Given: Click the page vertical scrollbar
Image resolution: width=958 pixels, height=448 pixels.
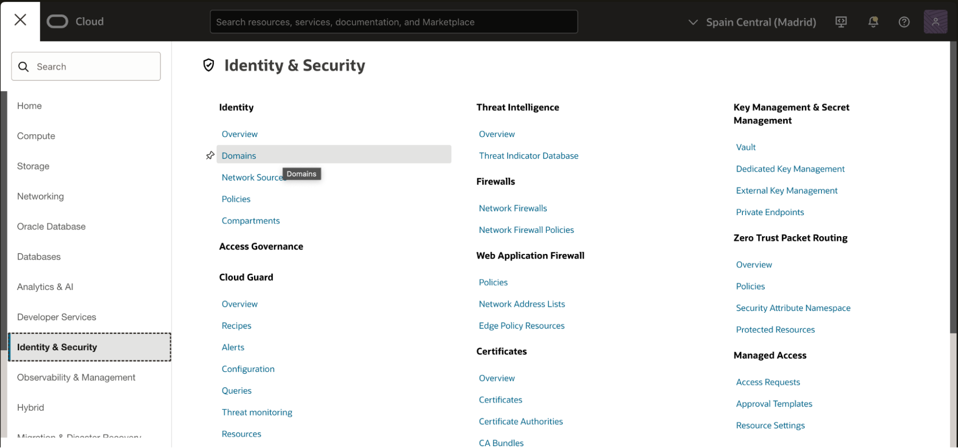Looking at the screenshot, I should pyautogui.click(x=954, y=187).
